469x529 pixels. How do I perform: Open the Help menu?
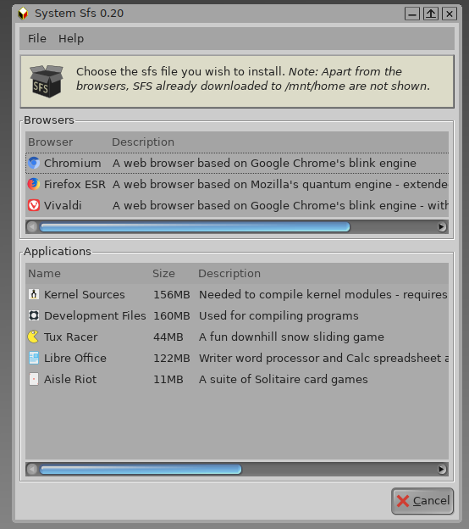click(71, 38)
